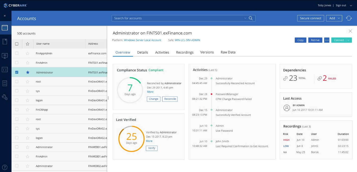Click the Copy password button
The height and width of the screenshot is (172, 357).
pos(301,40)
